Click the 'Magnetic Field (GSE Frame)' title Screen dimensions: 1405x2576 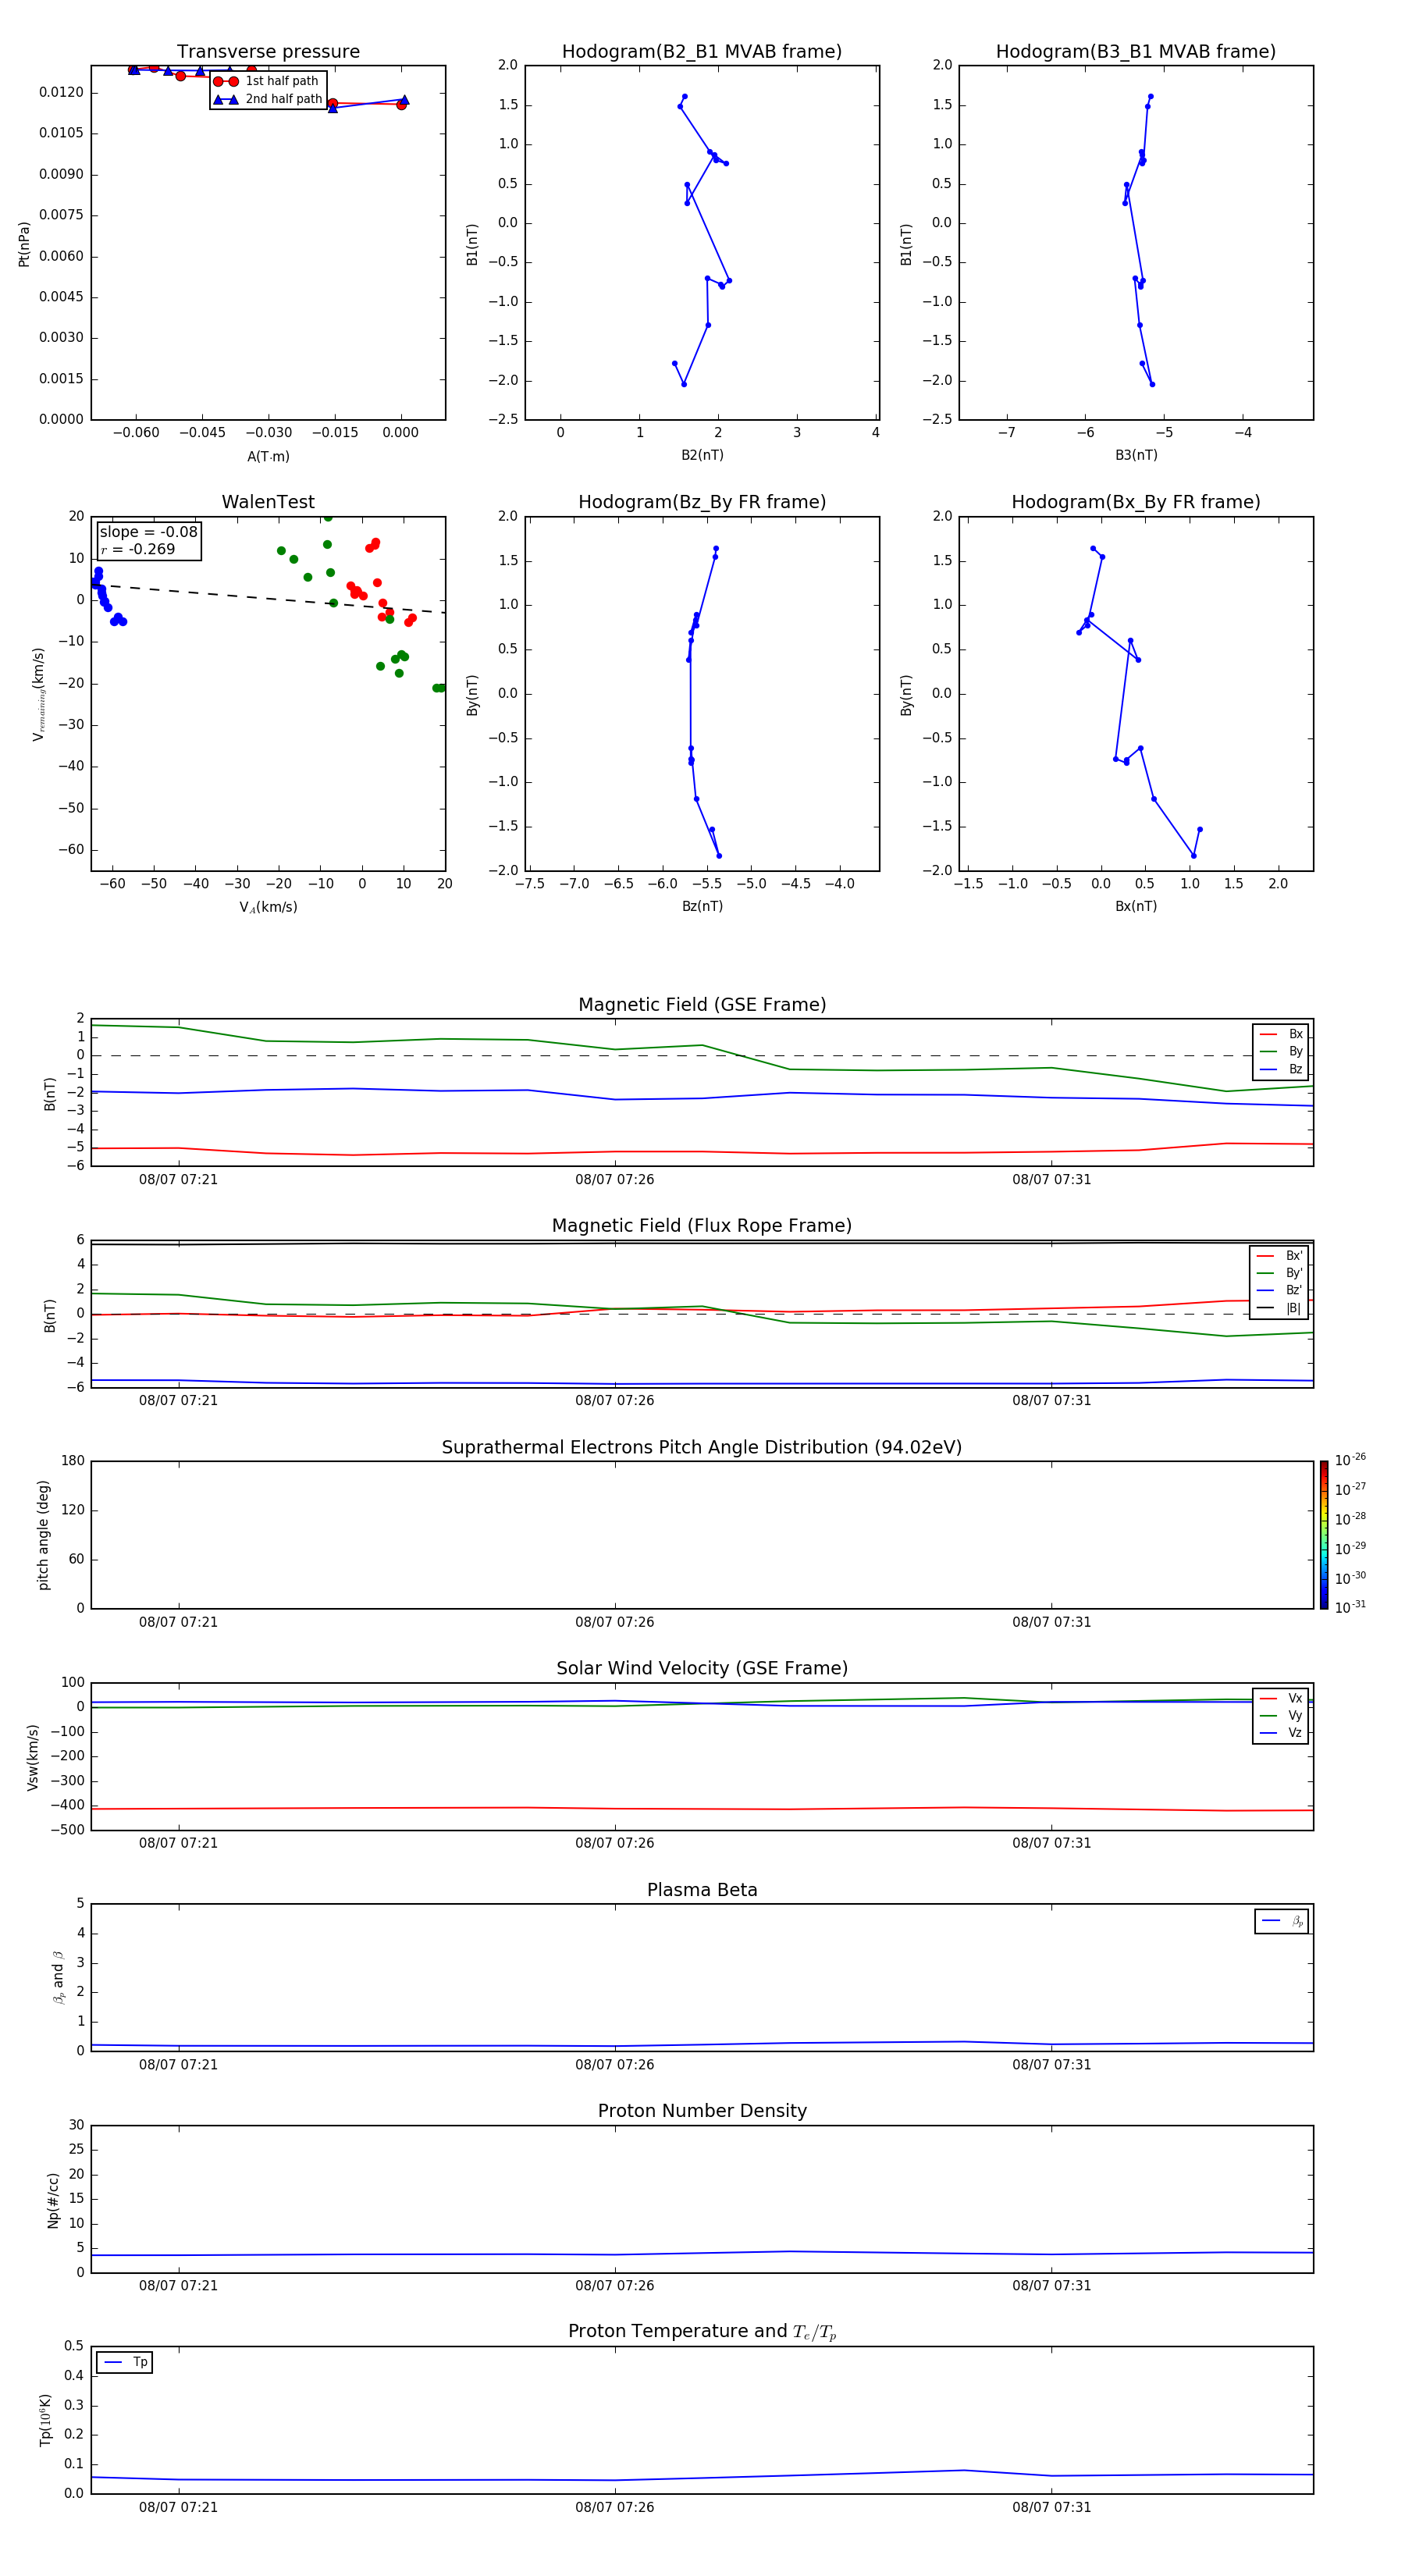coord(702,1005)
